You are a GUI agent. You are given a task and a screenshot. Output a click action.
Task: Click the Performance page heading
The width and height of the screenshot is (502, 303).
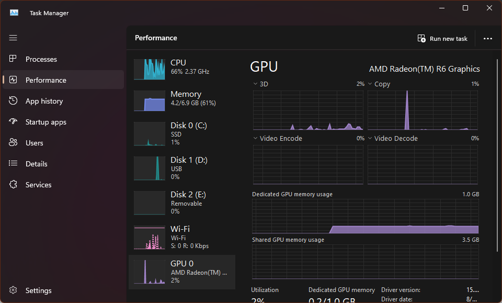156,38
